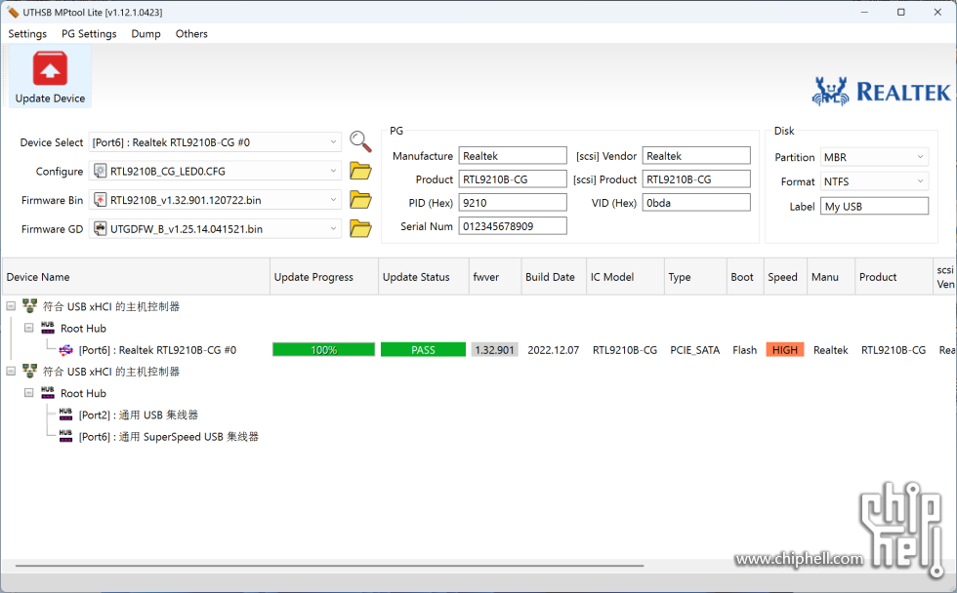Viewport: 957px width, 593px height.
Task: Click the Port6 SuperSpeed hub icon
Action: click(66, 436)
